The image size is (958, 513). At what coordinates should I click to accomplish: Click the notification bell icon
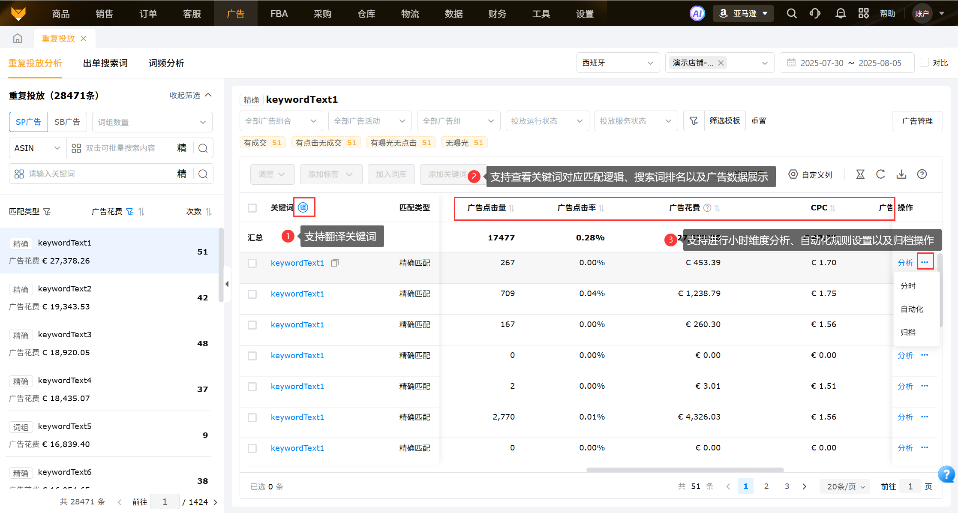(841, 13)
